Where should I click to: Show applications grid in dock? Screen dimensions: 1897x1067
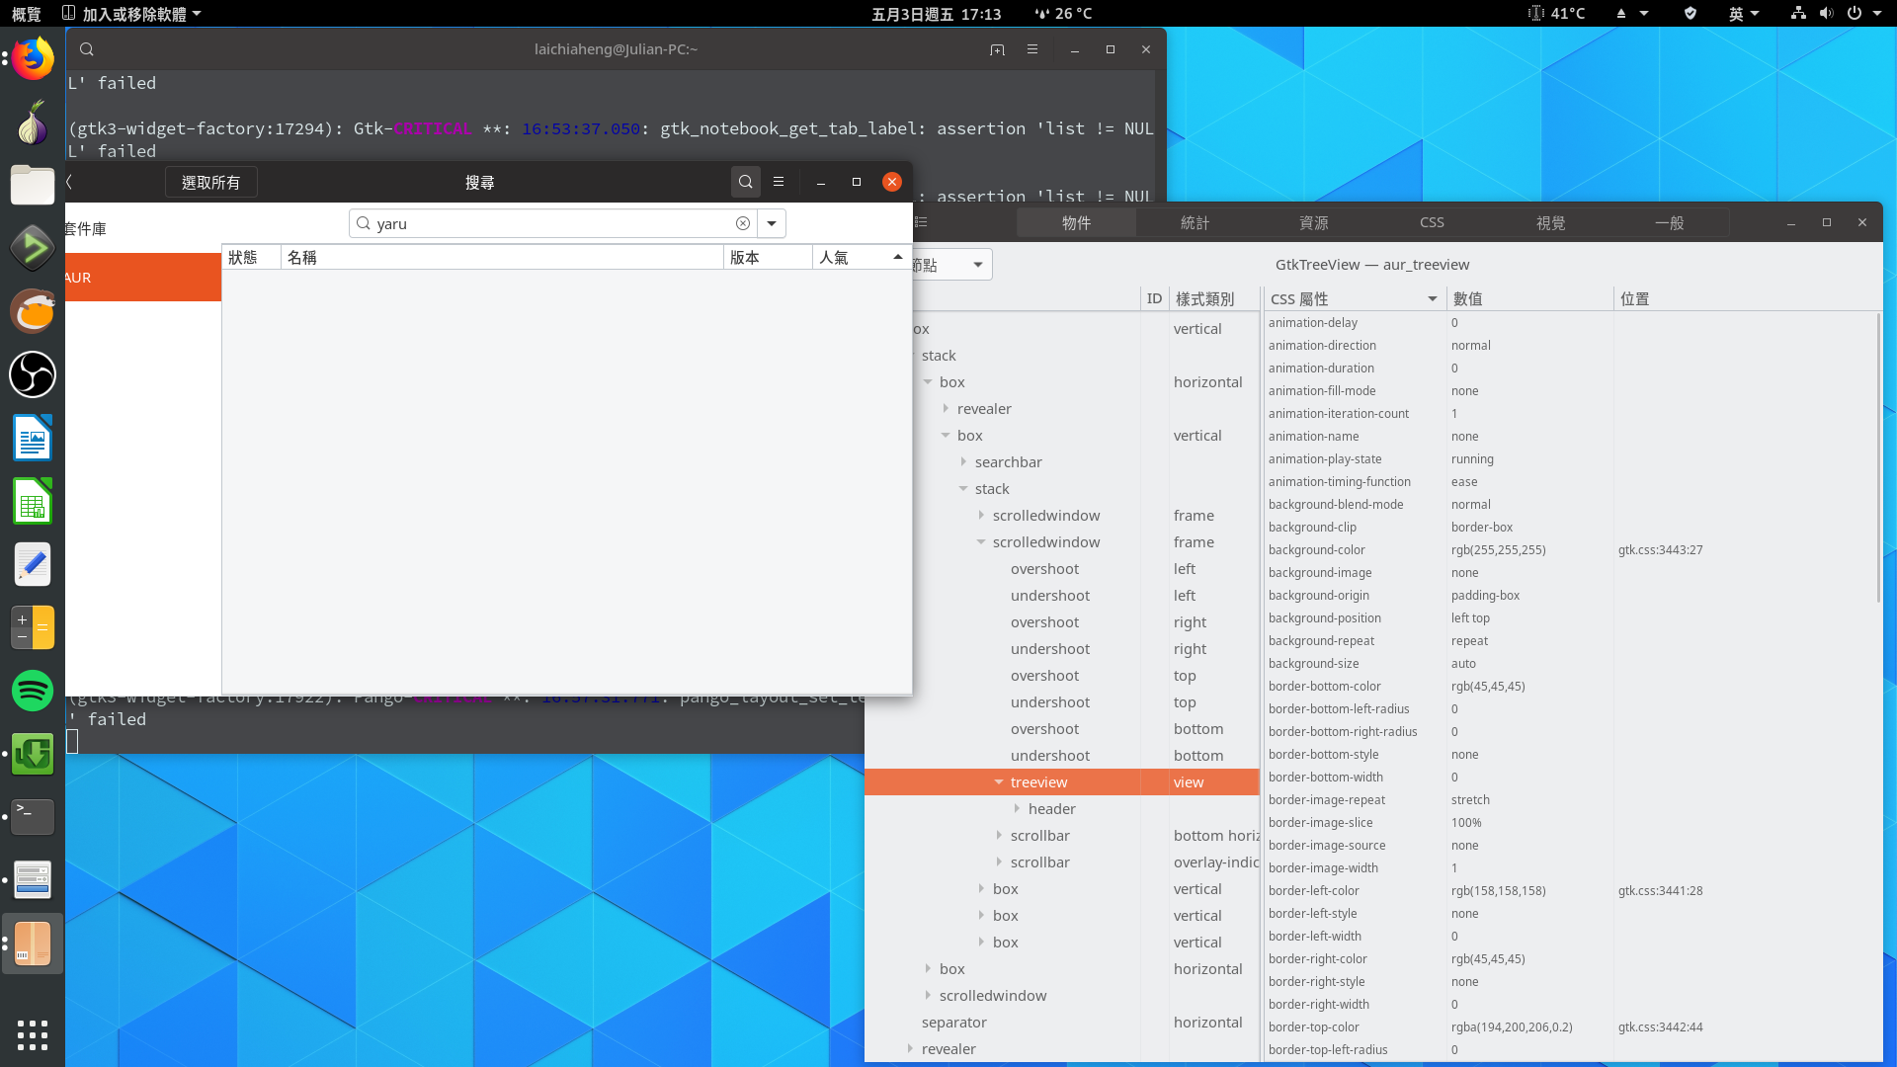(33, 1034)
